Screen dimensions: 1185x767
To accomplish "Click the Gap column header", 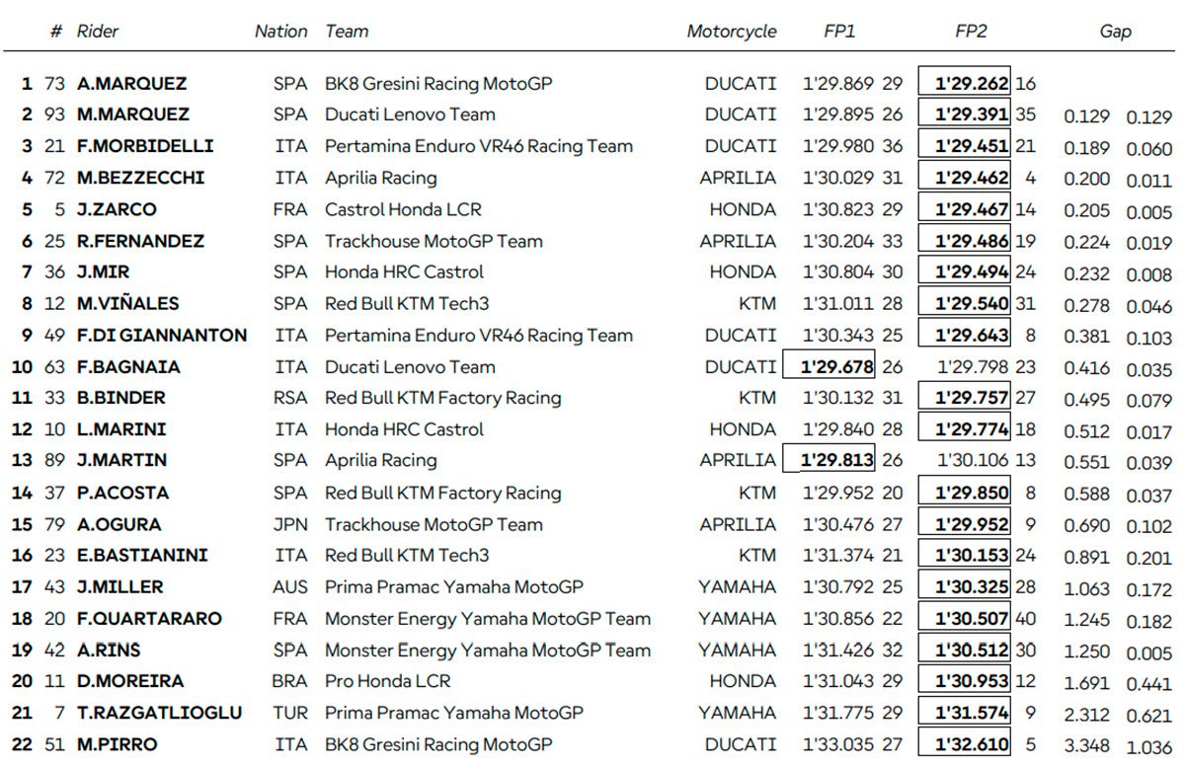I will pyautogui.click(x=1115, y=32).
